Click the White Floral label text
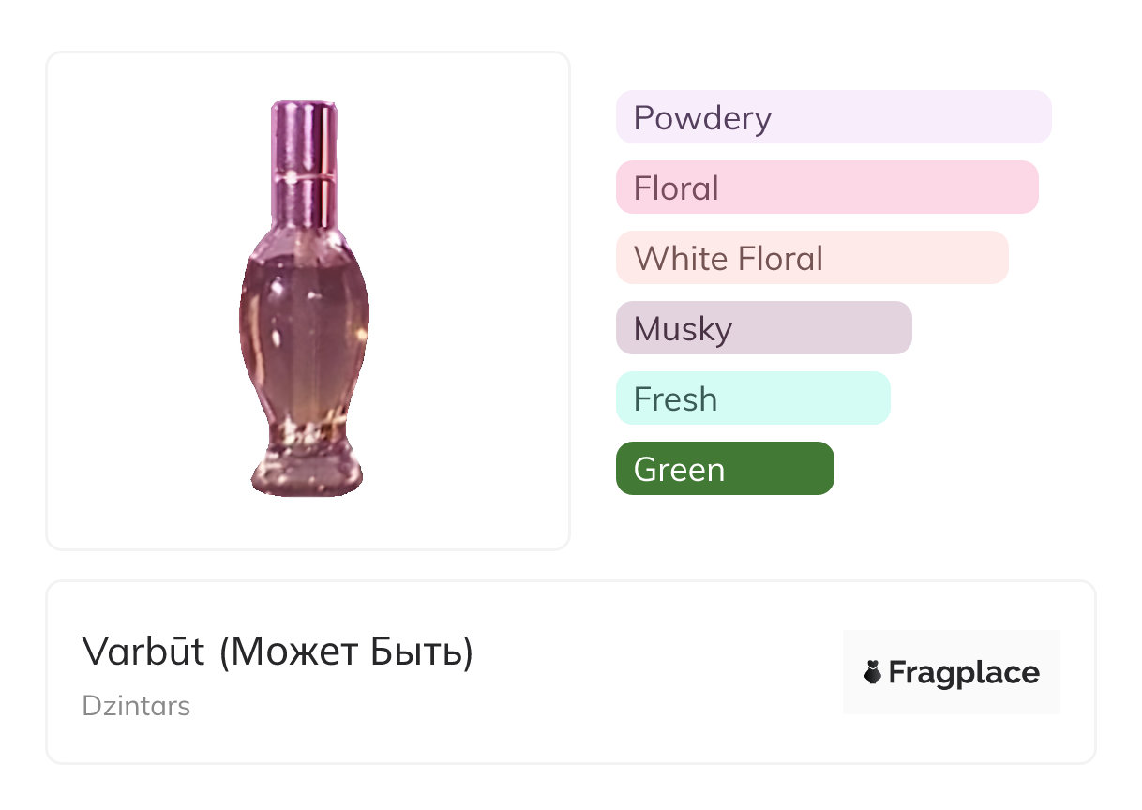Viewport: 1142px width, 810px height. [x=728, y=259]
